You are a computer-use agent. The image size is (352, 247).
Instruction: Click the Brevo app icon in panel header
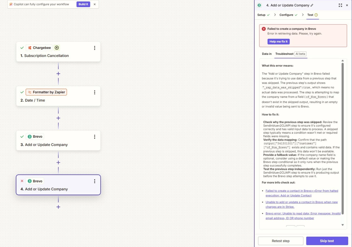(x=259, y=5)
